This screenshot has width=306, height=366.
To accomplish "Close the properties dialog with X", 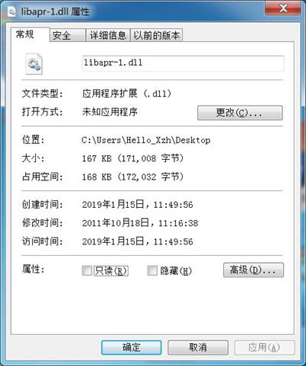I will click(x=283, y=8).
